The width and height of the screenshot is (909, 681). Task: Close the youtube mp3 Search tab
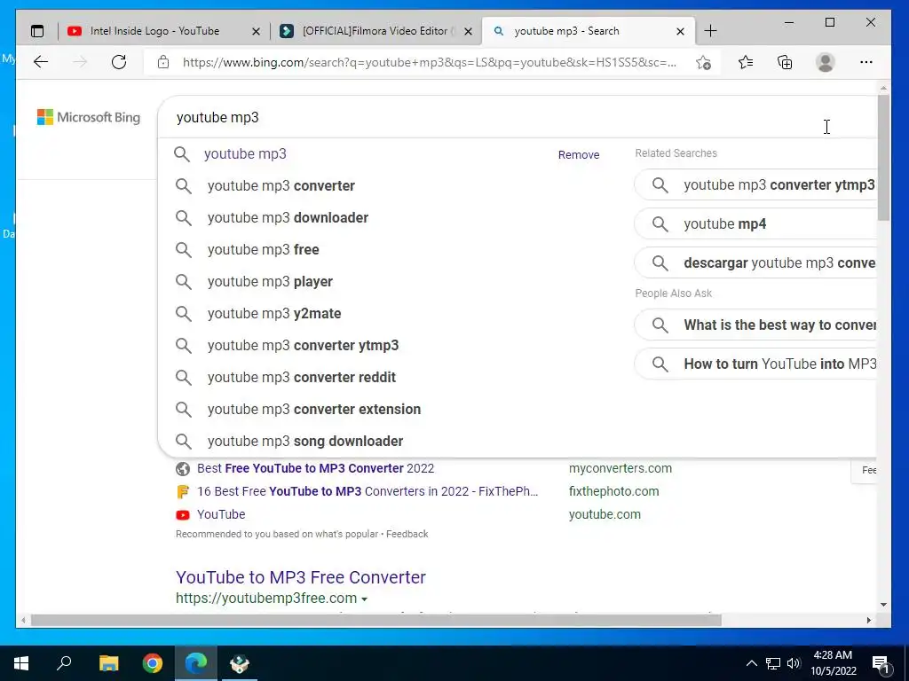[x=681, y=31]
